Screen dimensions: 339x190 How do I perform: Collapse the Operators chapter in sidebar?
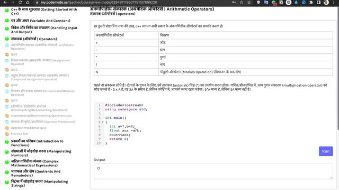point(34,39)
